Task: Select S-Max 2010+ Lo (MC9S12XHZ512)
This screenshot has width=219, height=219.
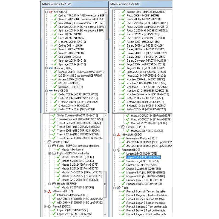Action: [x=146, y=106]
